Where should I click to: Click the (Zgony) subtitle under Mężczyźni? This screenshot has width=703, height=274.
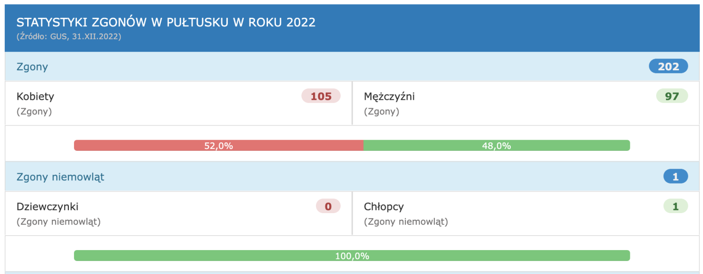(381, 111)
